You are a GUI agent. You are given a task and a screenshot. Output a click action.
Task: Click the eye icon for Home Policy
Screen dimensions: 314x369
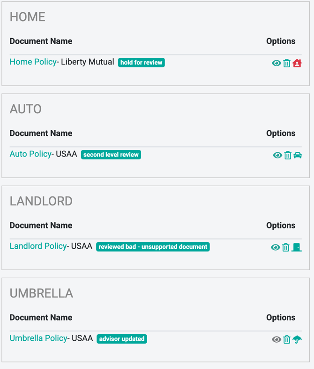277,63
